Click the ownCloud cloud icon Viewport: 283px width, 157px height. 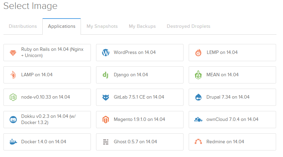[x=198, y=120]
